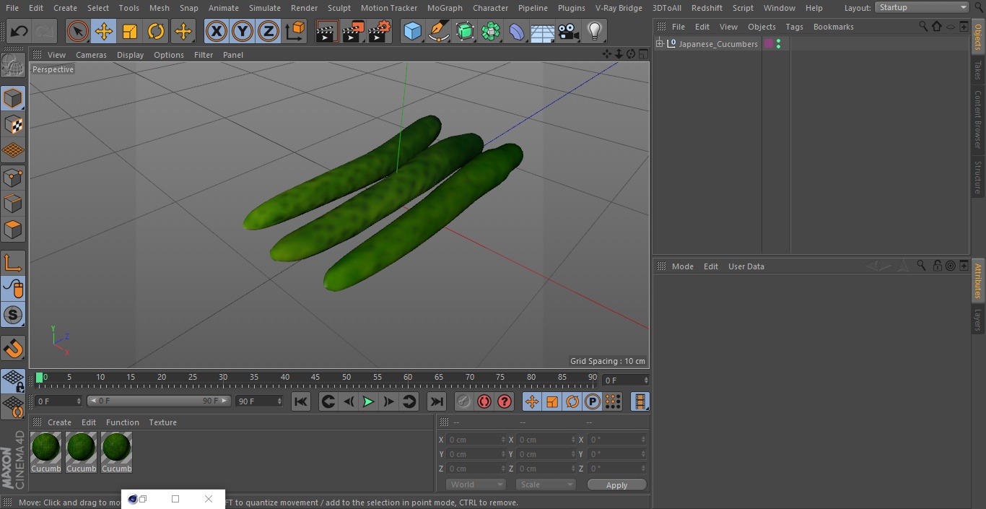The width and height of the screenshot is (986, 509).
Task: Toggle parameter keyframe recording P icon
Action: [593, 401]
